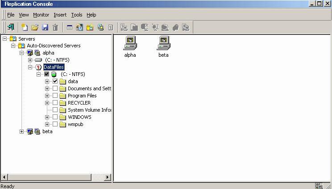Image resolution: width=332 pixels, height=189 pixels.
Task: Select the beta computer icon in right pane
Action: 163,43
